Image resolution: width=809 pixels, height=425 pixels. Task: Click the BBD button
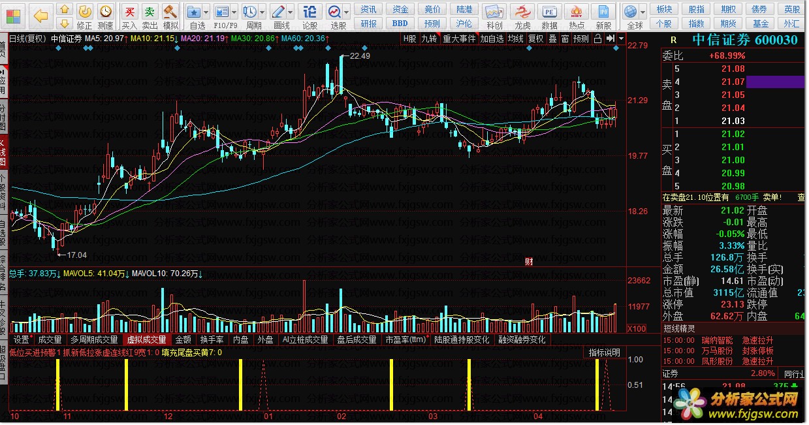tap(400, 23)
